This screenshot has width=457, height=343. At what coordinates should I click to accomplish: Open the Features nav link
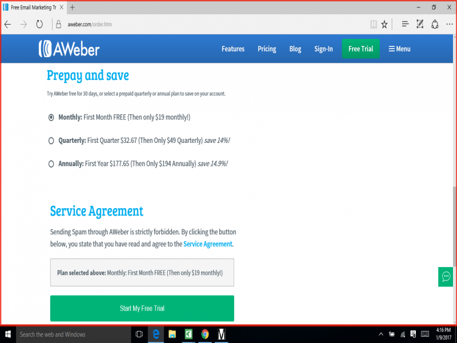[x=233, y=49]
